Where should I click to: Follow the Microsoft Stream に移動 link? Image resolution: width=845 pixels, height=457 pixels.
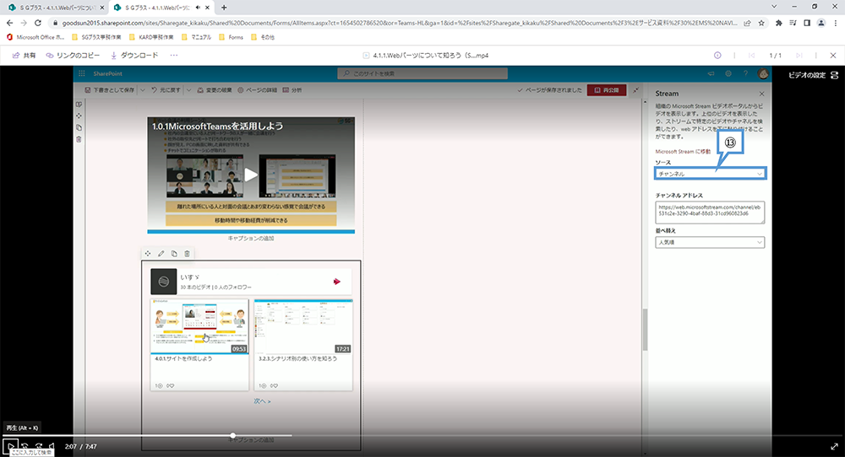tap(682, 152)
